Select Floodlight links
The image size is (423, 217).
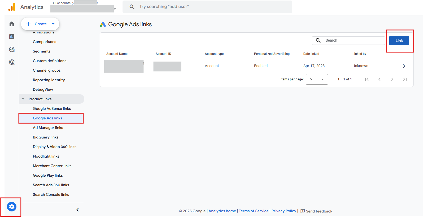pos(46,156)
